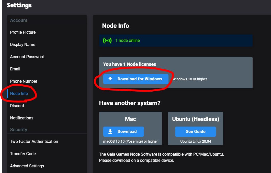
Task: Open Phone Number settings
Action: coord(24,81)
